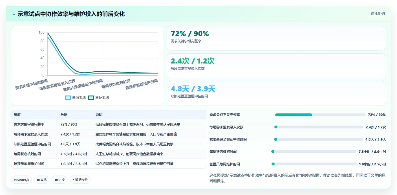Open the 72% / 90% data card
The image size is (397, 195).
point(276,38)
